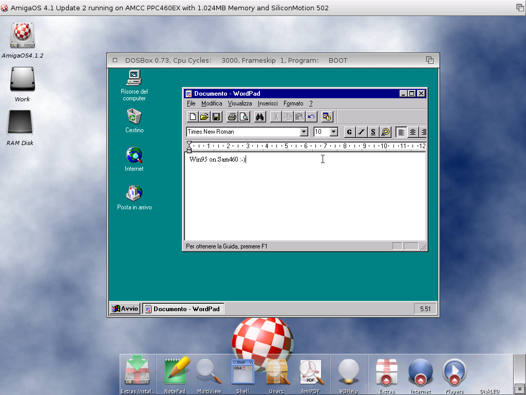Open the Players subdock icon
The width and height of the screenshot is (526, 395).
click(x=455, y=375)
